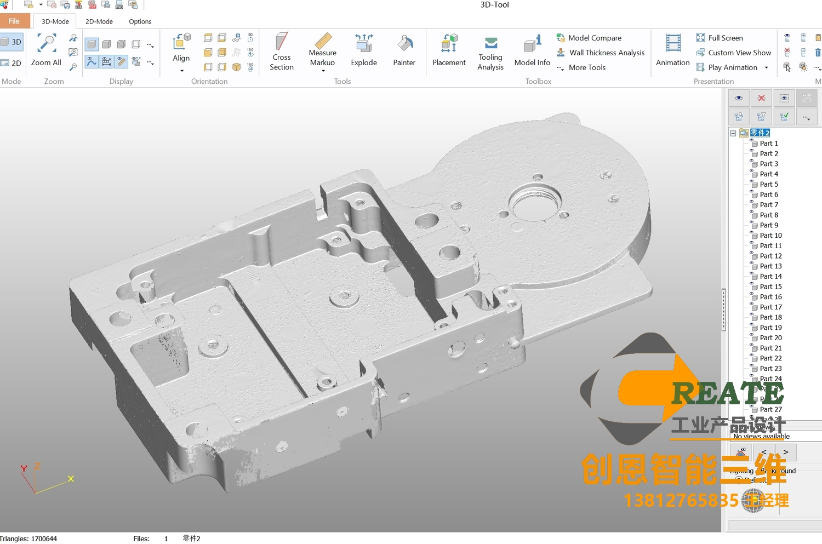Toggle 3D mode button
This screenshot has width=822, height=544.
pos(12,42)
